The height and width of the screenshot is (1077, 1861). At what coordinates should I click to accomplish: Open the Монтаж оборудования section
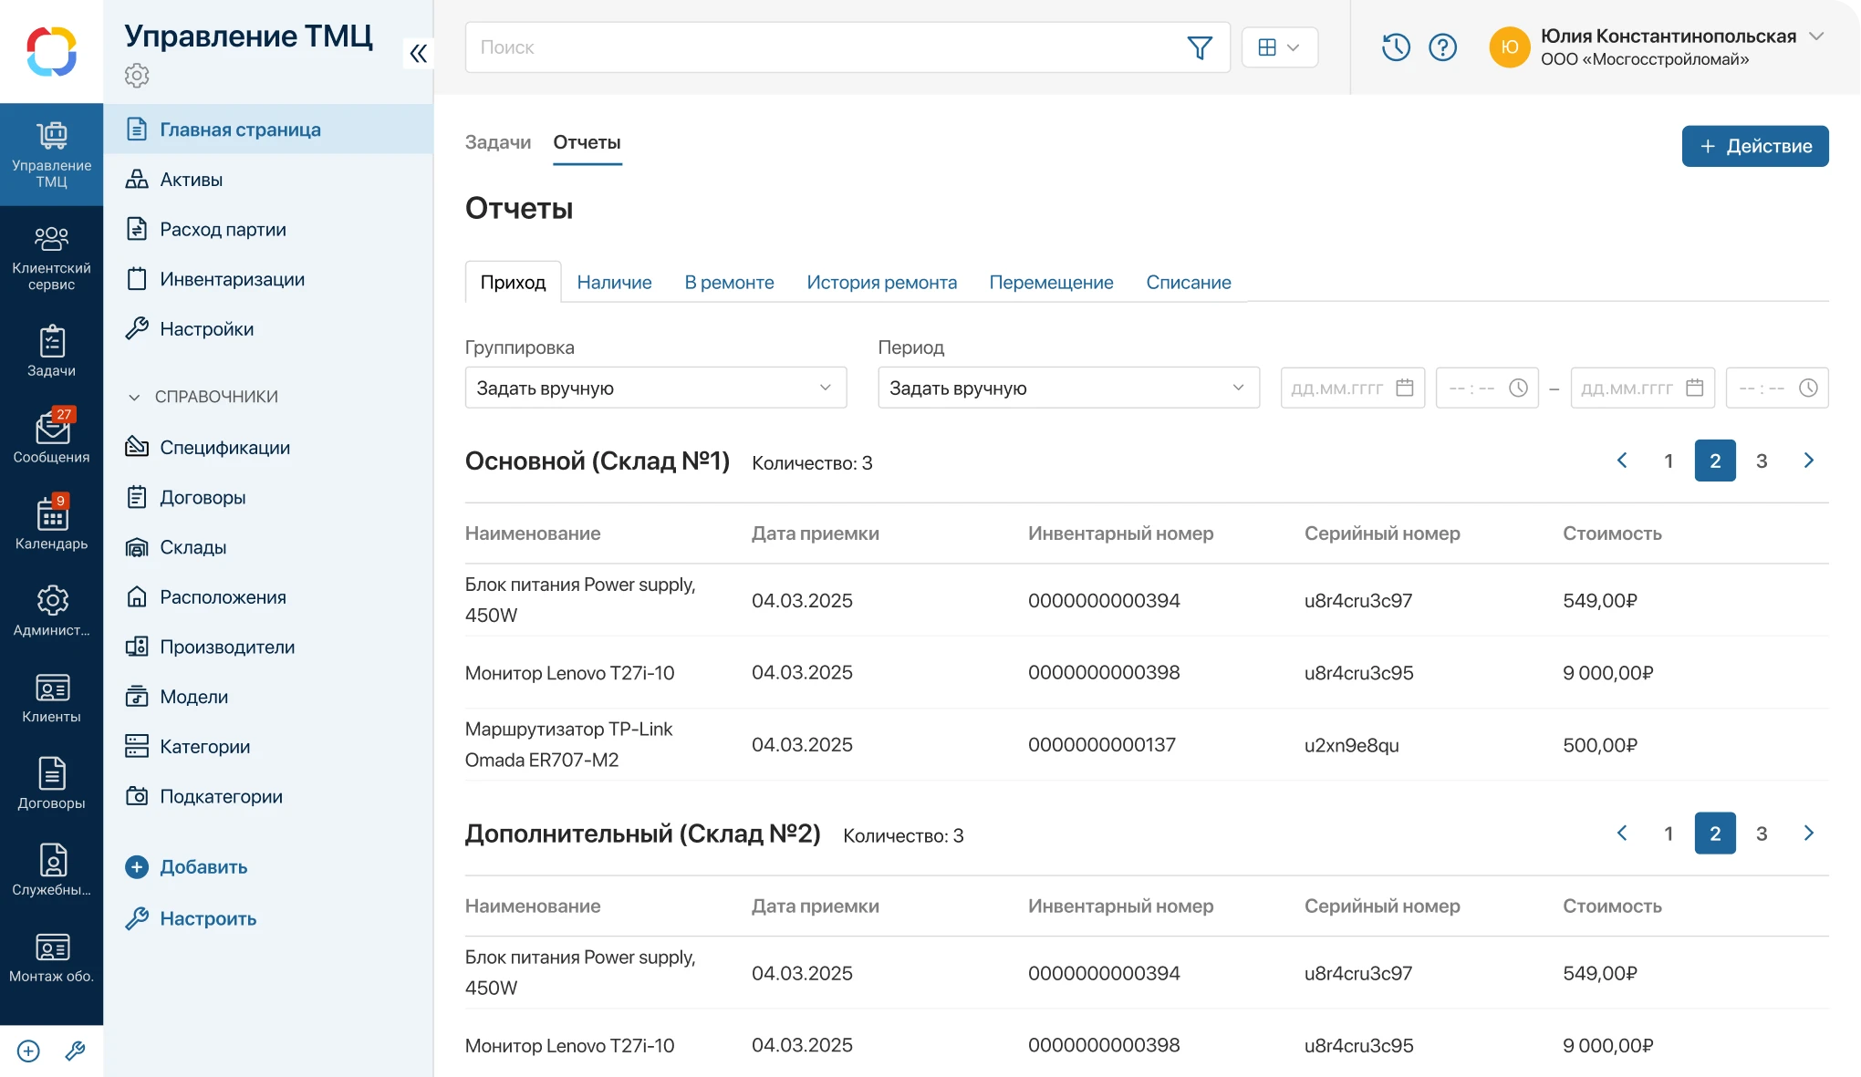coord(52,956)
